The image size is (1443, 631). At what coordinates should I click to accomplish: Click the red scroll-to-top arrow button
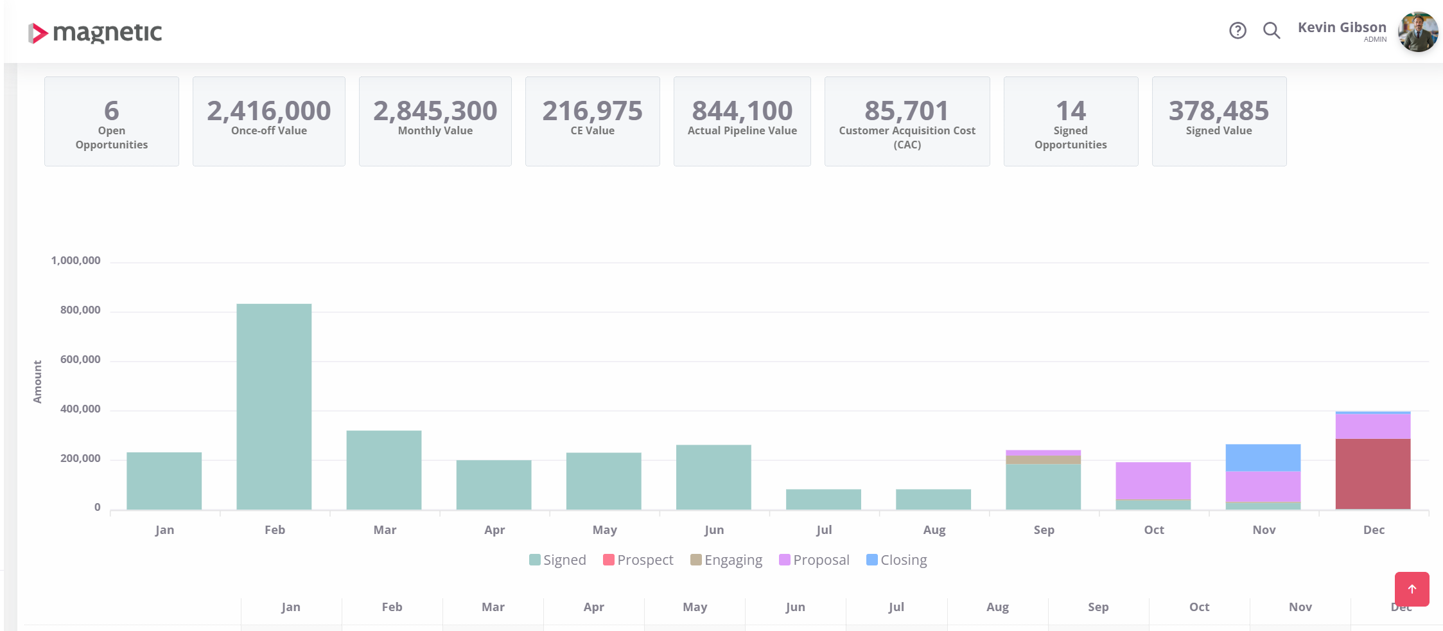tap(1412, 589)
